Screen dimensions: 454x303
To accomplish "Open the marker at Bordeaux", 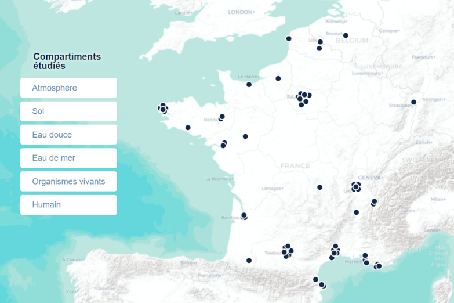I will click(244, 216).
